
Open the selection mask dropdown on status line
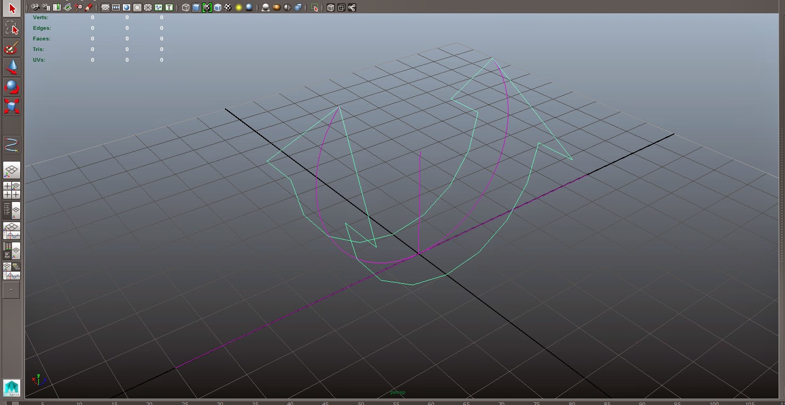pyautogui.click(x=315, y=7)
